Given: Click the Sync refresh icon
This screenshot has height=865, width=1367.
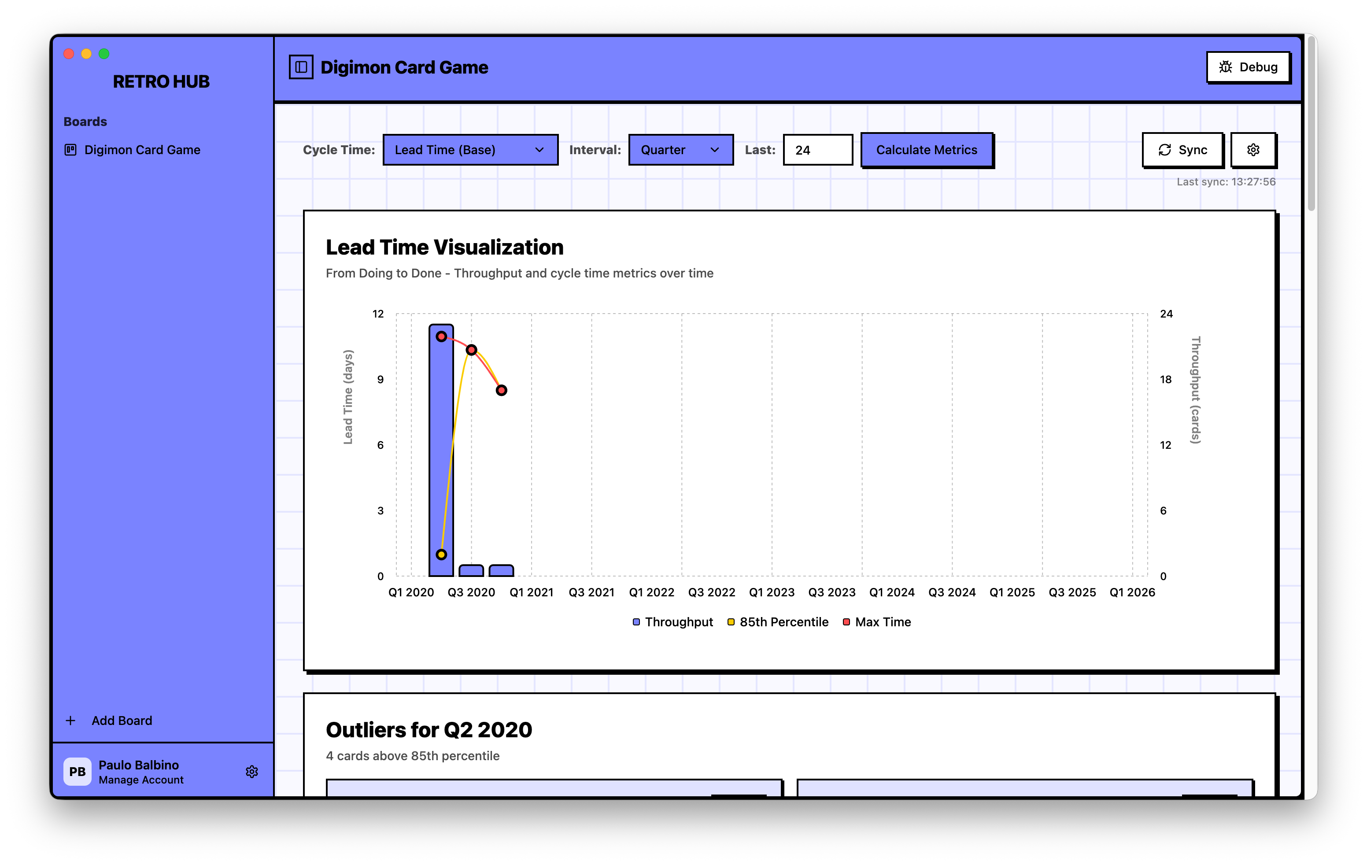Looking at the screenshot, I should coord(1164,150).
